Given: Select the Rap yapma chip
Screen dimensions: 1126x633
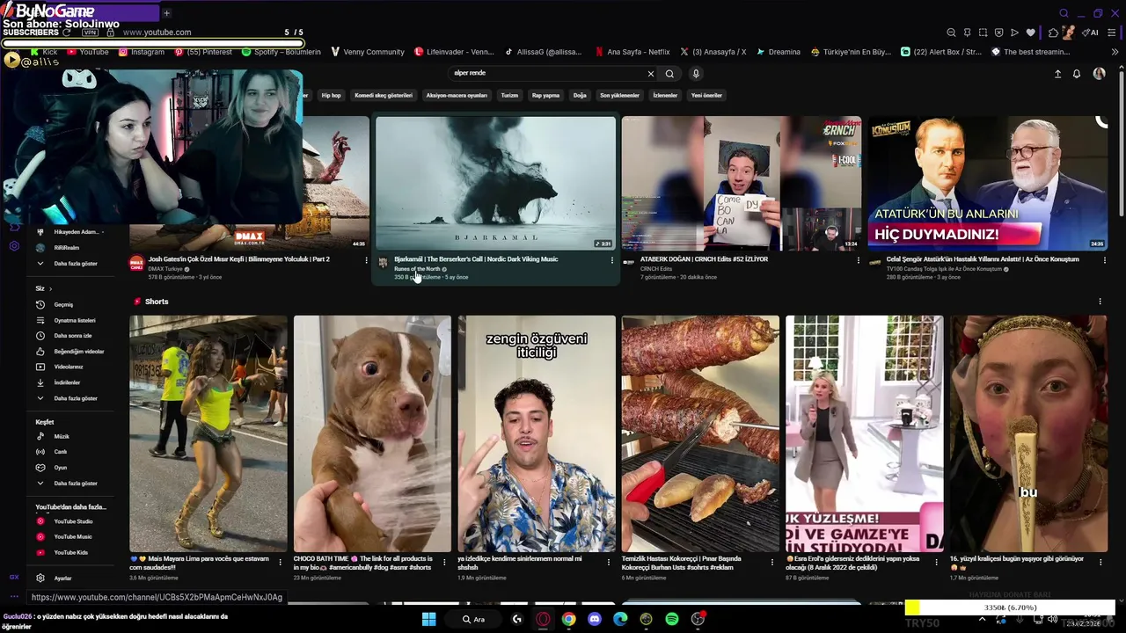Looking at the screenshot, I should 545,95.
